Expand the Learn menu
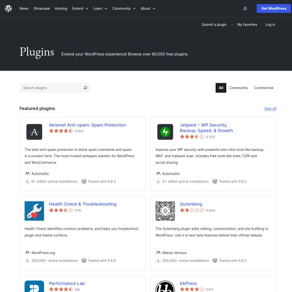The height and width of the screenshot is (292, 292). coord(100,9)
